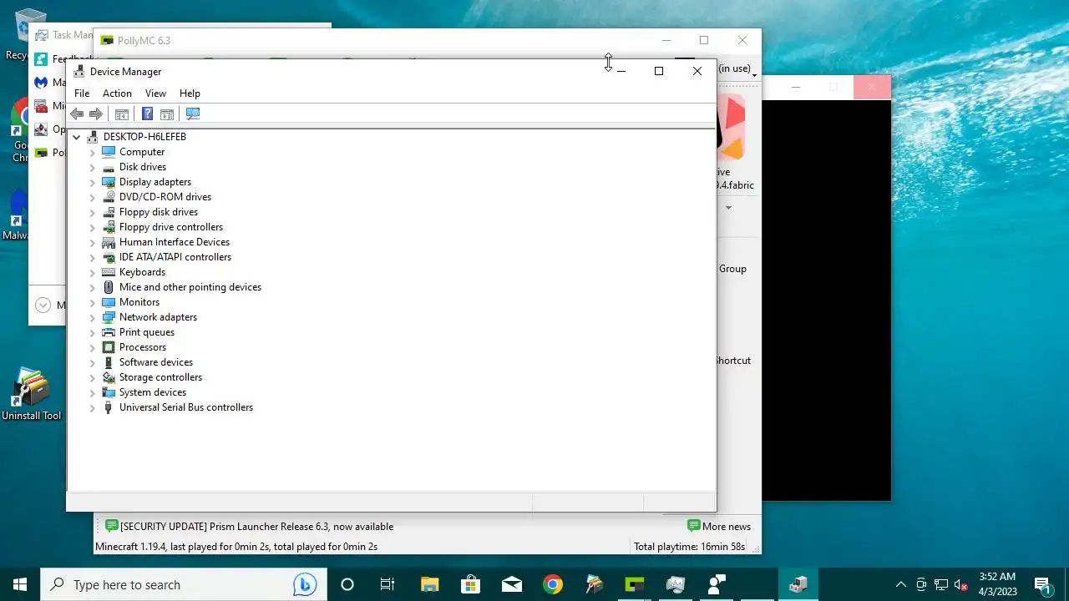Click the Bing icon in the search box
The height and width of the screenshot is (601, 1069).
(304, 585)
